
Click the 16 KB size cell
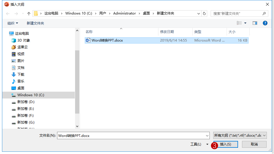click(x=242, y=40)
